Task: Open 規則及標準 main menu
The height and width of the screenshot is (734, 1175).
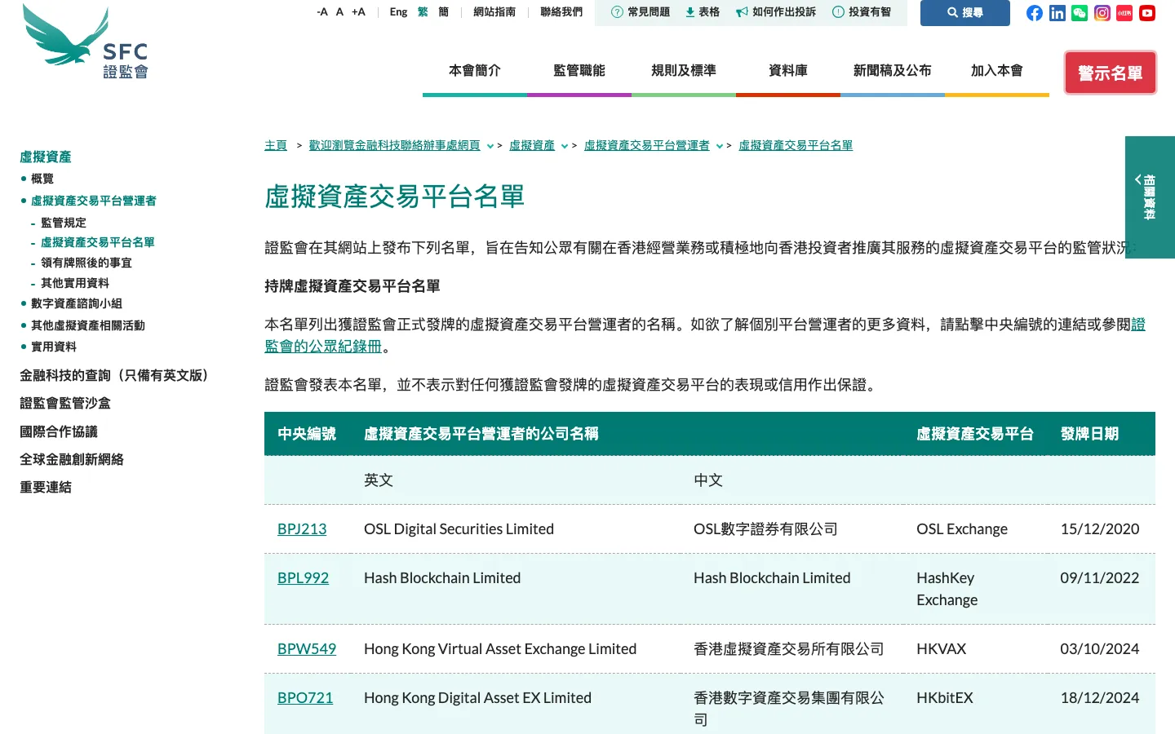Action: [684, 71]
